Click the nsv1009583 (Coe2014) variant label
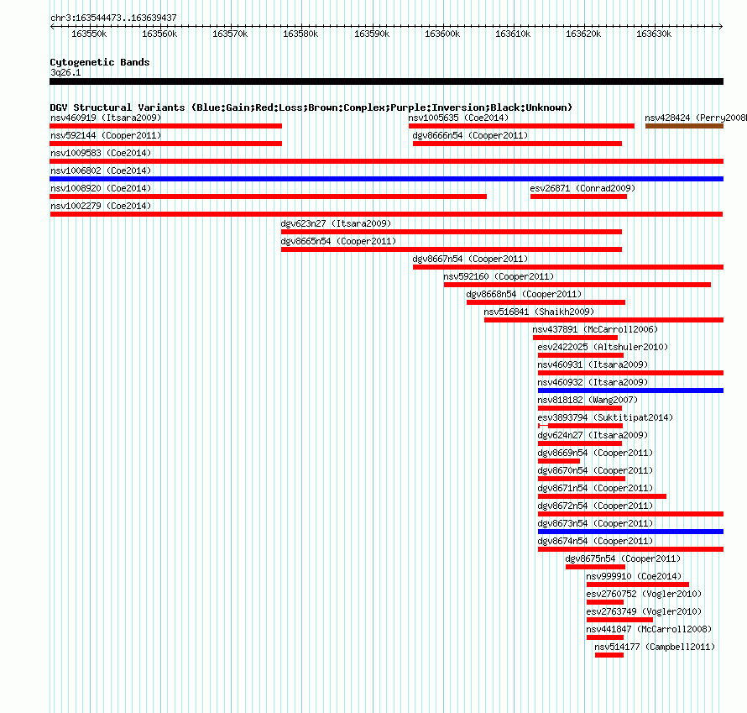Screen dimensions: 747x713 pyautogui.click(x=101, y=153)
